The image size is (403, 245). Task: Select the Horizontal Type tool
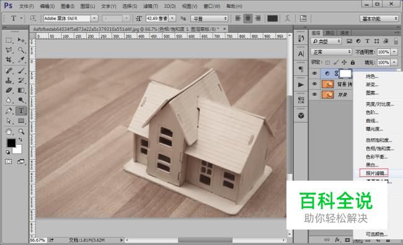pyautogui.click(x=21, y=111)
